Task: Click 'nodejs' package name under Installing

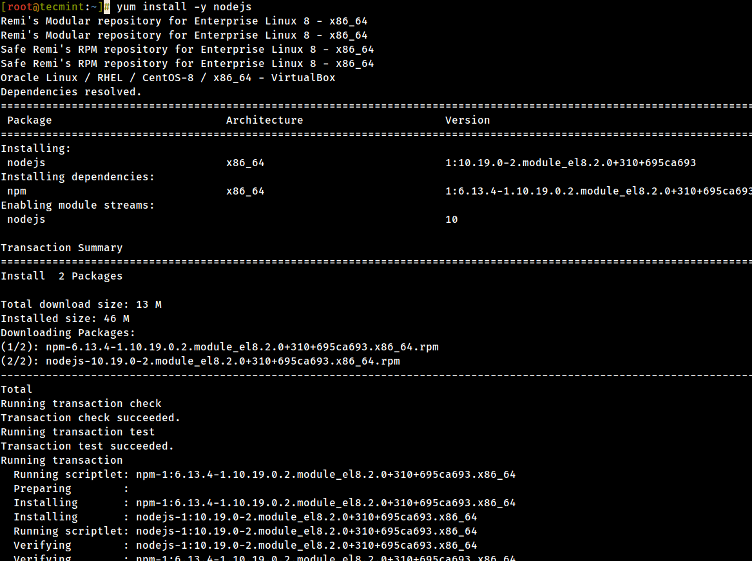Action: 26,163
